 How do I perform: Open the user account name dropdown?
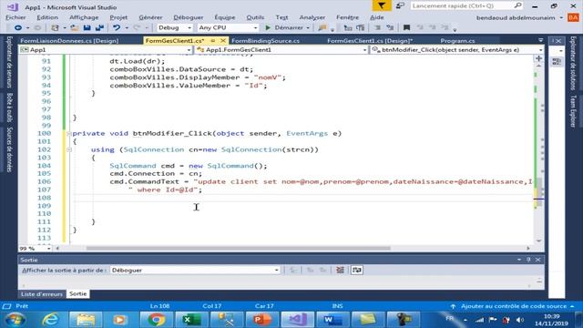(561, 17)
